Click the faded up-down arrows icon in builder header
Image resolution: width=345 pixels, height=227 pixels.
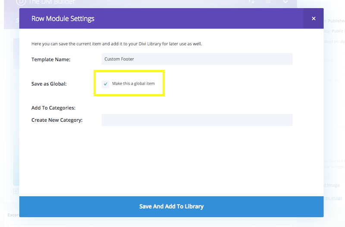(x=251, y=2)
